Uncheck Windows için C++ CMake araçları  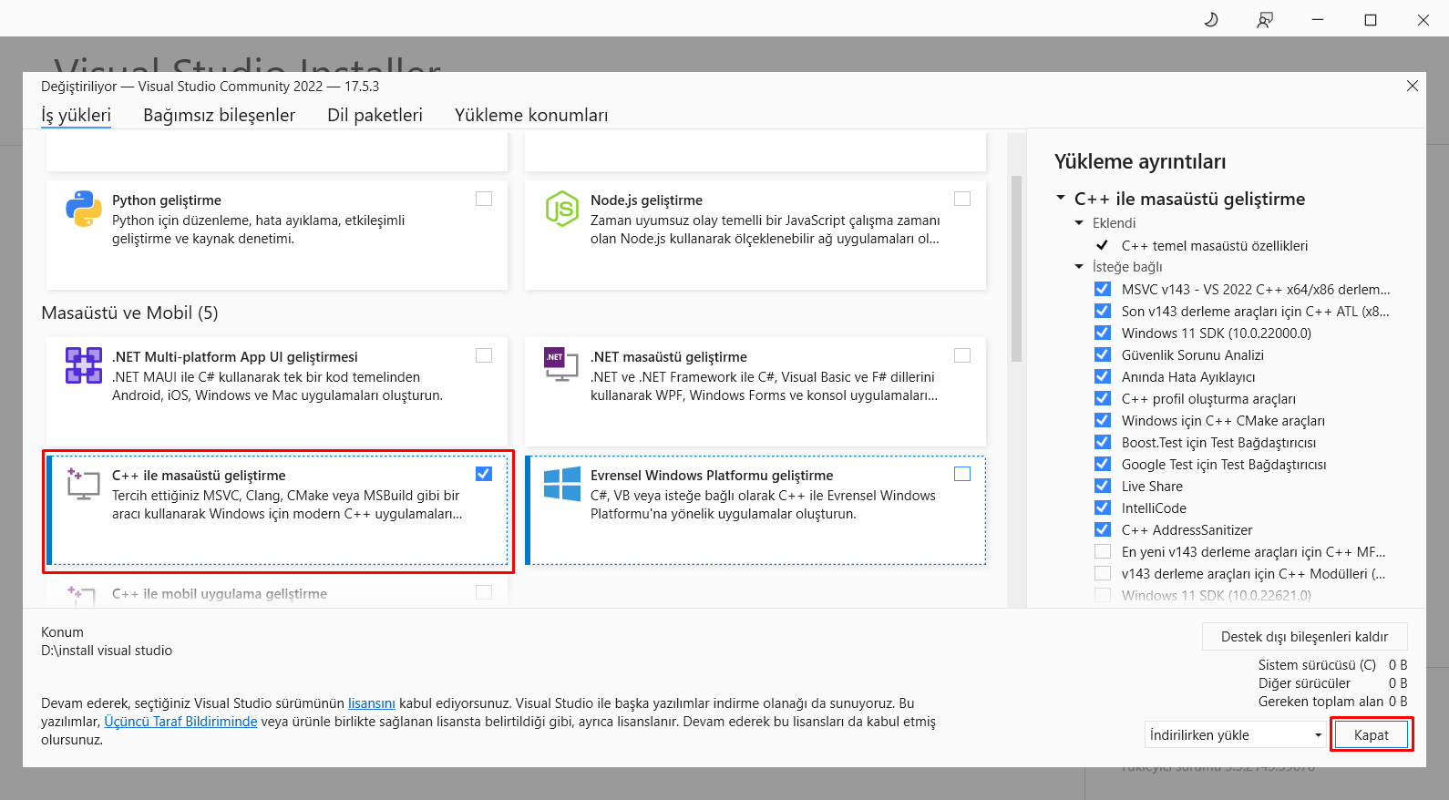[x=1103, y=420]
